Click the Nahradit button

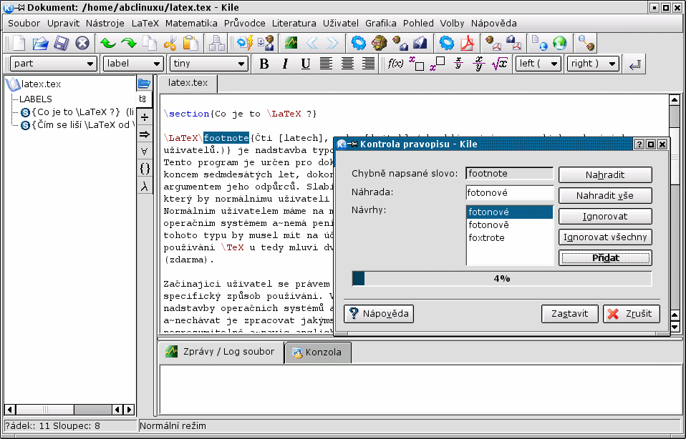point(605,174)
